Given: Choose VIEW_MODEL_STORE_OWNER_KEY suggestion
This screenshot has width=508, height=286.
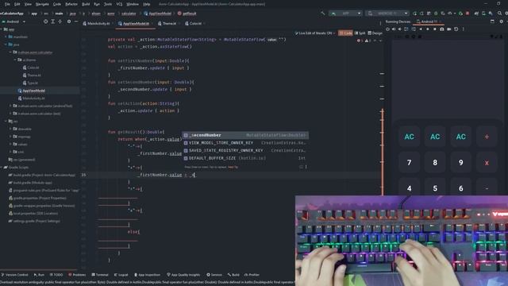Looking at the screenshot, I should (245, 143).
